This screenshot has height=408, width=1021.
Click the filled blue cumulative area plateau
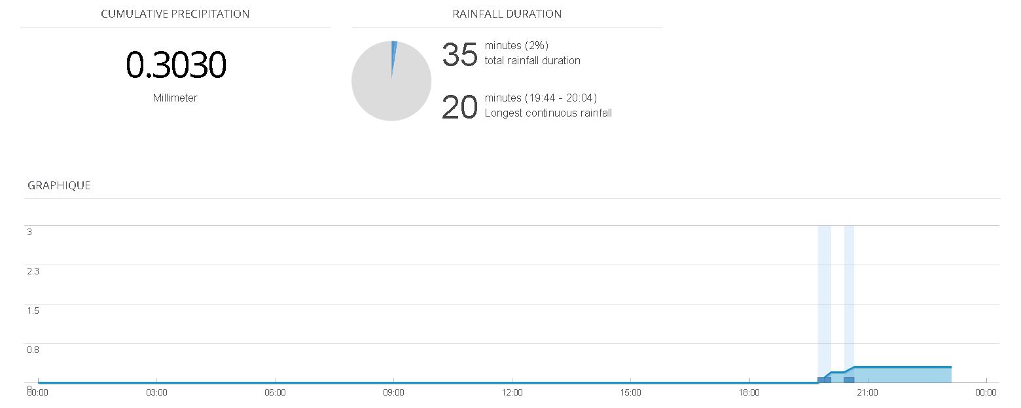(x=903, y=375)
